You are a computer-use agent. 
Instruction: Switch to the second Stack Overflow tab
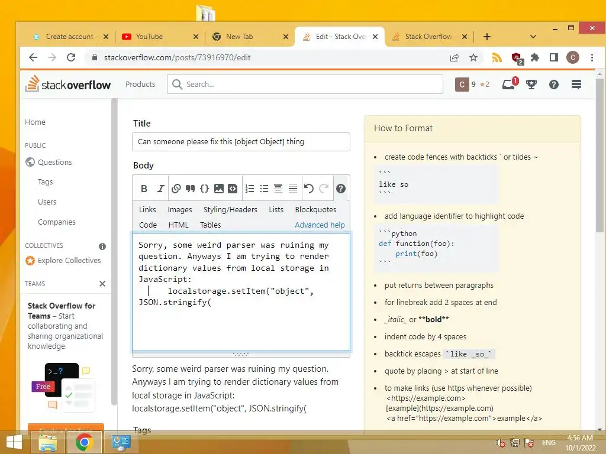(x=428, y=37)
